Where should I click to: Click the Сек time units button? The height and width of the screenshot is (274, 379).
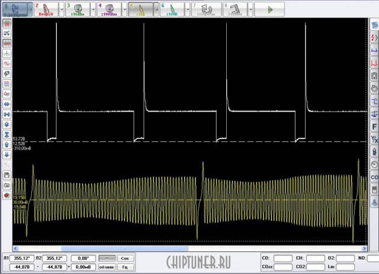pos(125,259)
